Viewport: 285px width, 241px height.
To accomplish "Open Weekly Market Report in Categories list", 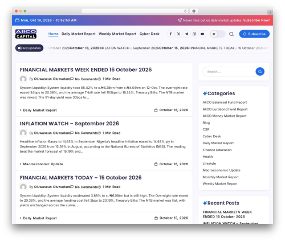I will click(x=220, y=184).
